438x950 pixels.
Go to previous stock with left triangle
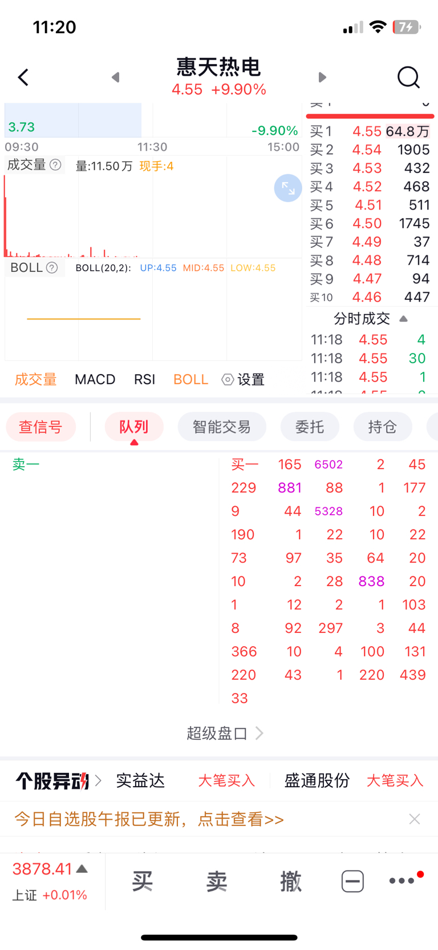(x=116, y=77)
